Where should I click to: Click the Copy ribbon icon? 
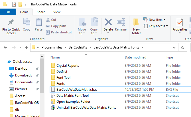pos(27,22)
